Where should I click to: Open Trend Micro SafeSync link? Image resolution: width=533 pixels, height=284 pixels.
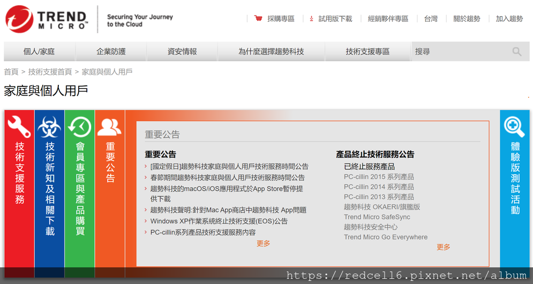point(377,217)
